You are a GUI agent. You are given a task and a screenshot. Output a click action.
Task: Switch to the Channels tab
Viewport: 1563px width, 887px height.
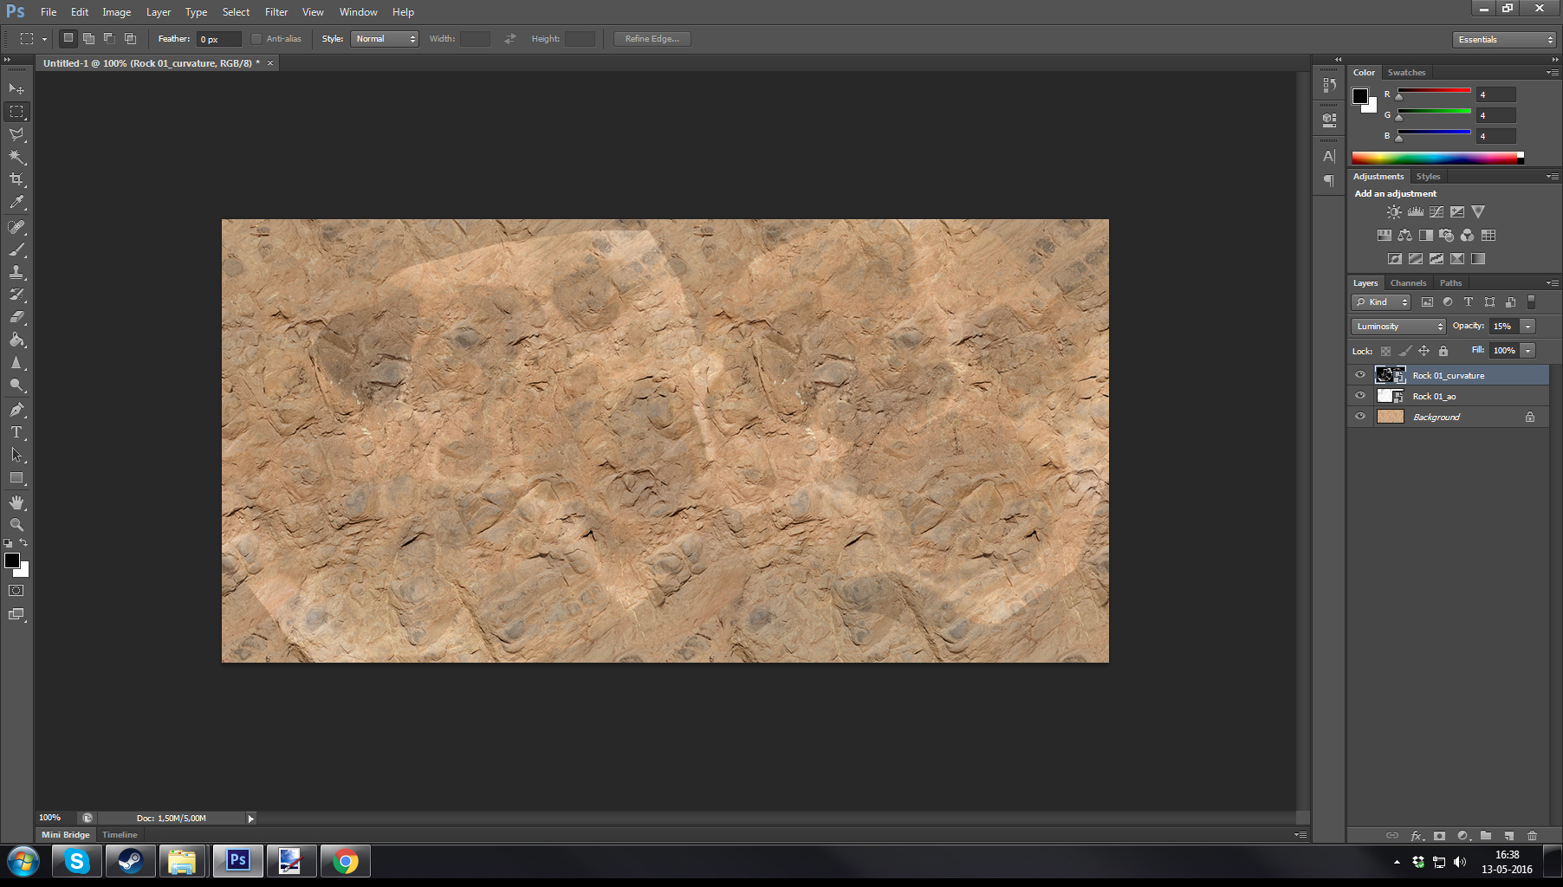[x=1408, y=283]
